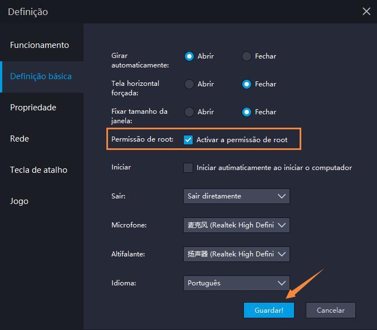Click the Microfone: label text
Viewport: 377px width, 330px height.
tap(129, 225)
